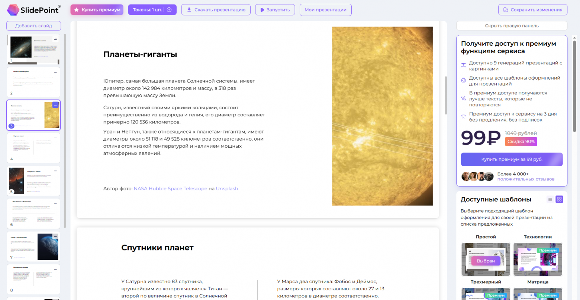Switch templates to list view

click(x=550, y=199)
